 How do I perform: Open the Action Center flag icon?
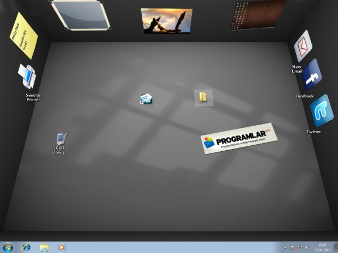tap(293, 248)
